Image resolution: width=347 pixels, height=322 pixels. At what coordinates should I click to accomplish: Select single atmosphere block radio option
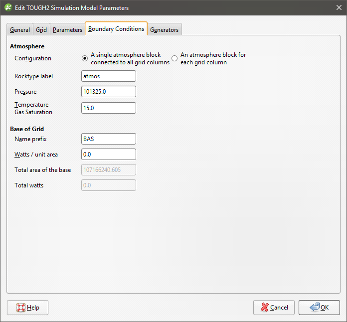(x=85, y=58)
